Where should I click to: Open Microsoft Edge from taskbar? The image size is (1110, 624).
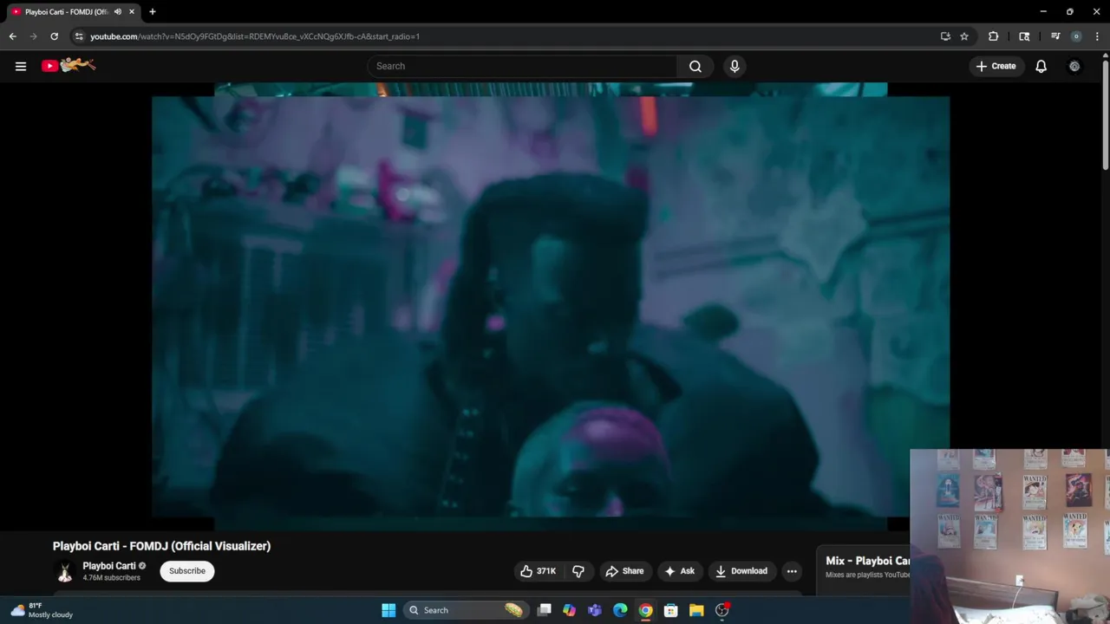(x=620, y=610)
